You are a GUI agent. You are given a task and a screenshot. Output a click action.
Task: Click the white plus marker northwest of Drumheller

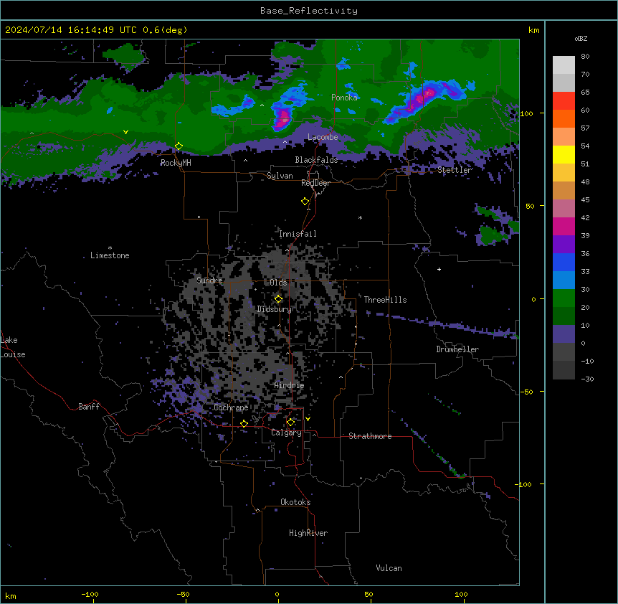pyautogui.click(x=439, y=269)
